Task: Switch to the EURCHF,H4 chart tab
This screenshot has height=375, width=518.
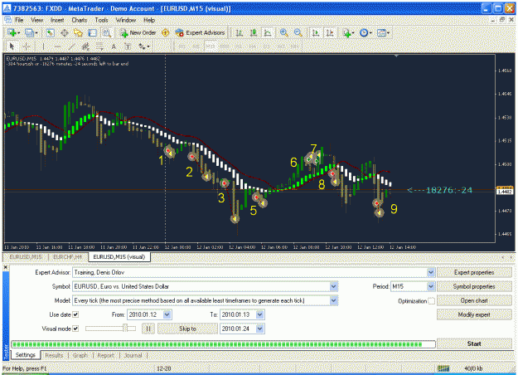Action: pyautogui.click(x=68, y=257)
